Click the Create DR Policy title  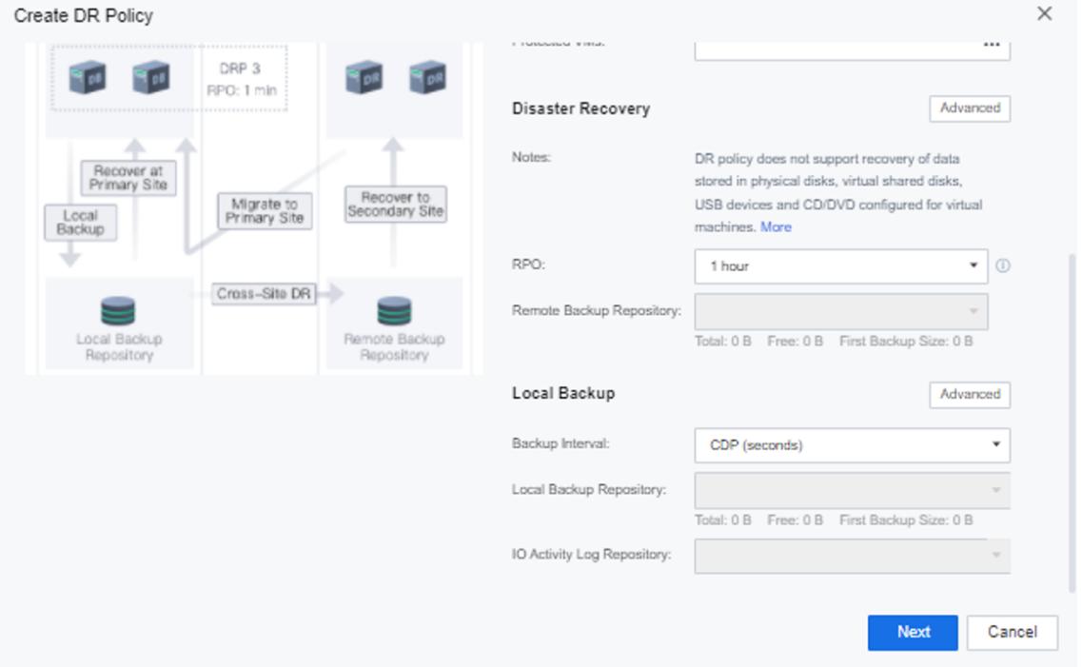tap(84, 15)
